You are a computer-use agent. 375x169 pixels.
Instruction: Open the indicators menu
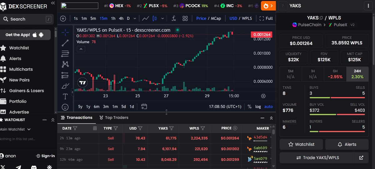174,18
